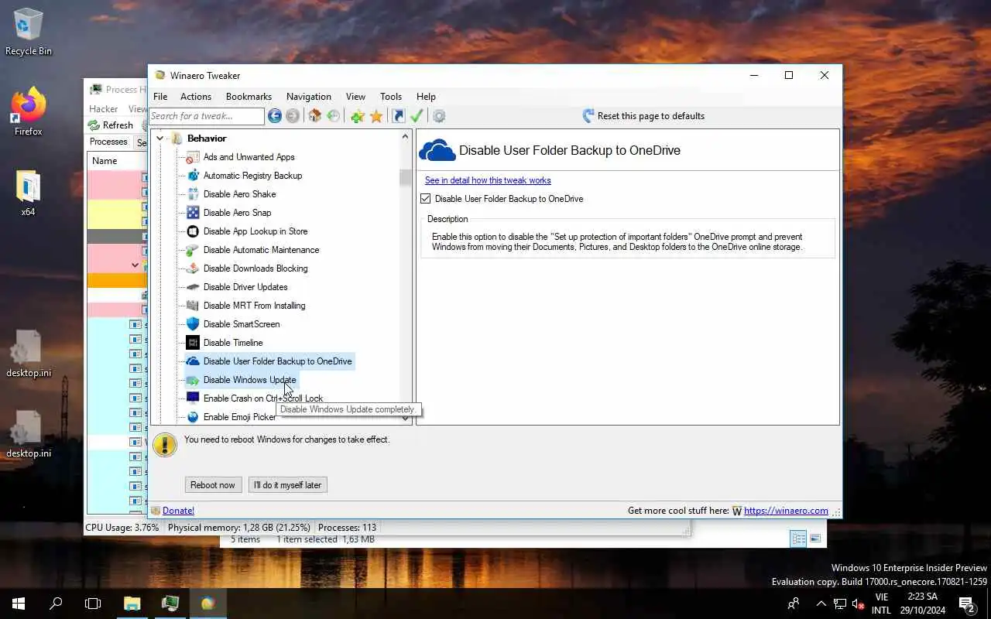Click the Disable Timeline icon

(x=193, y=343)
